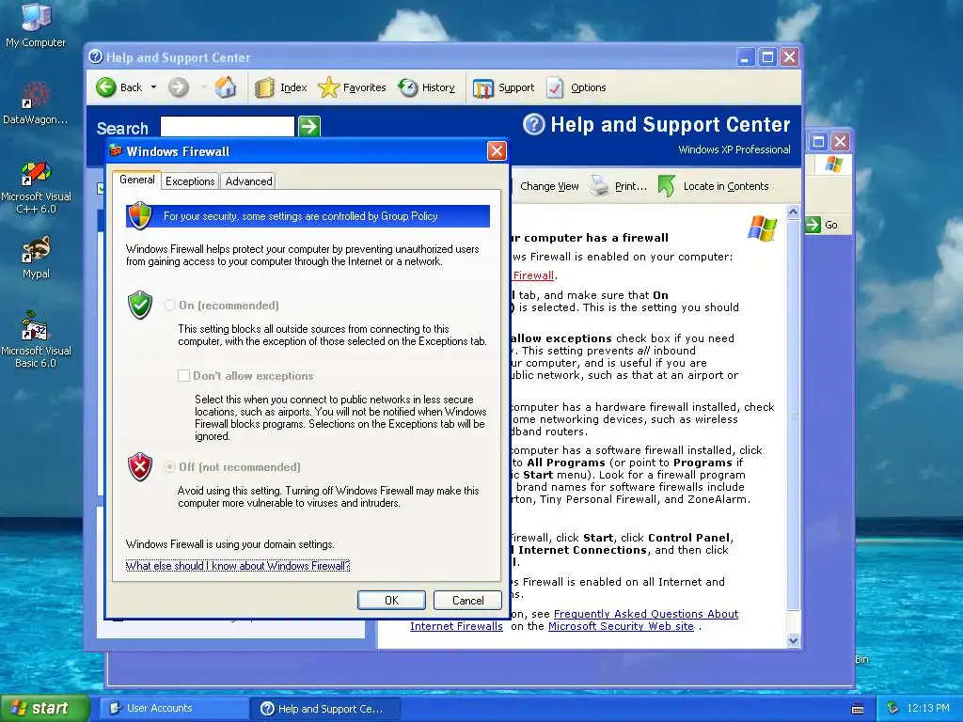
Task: Click red X shield icon
Action: 140,466
